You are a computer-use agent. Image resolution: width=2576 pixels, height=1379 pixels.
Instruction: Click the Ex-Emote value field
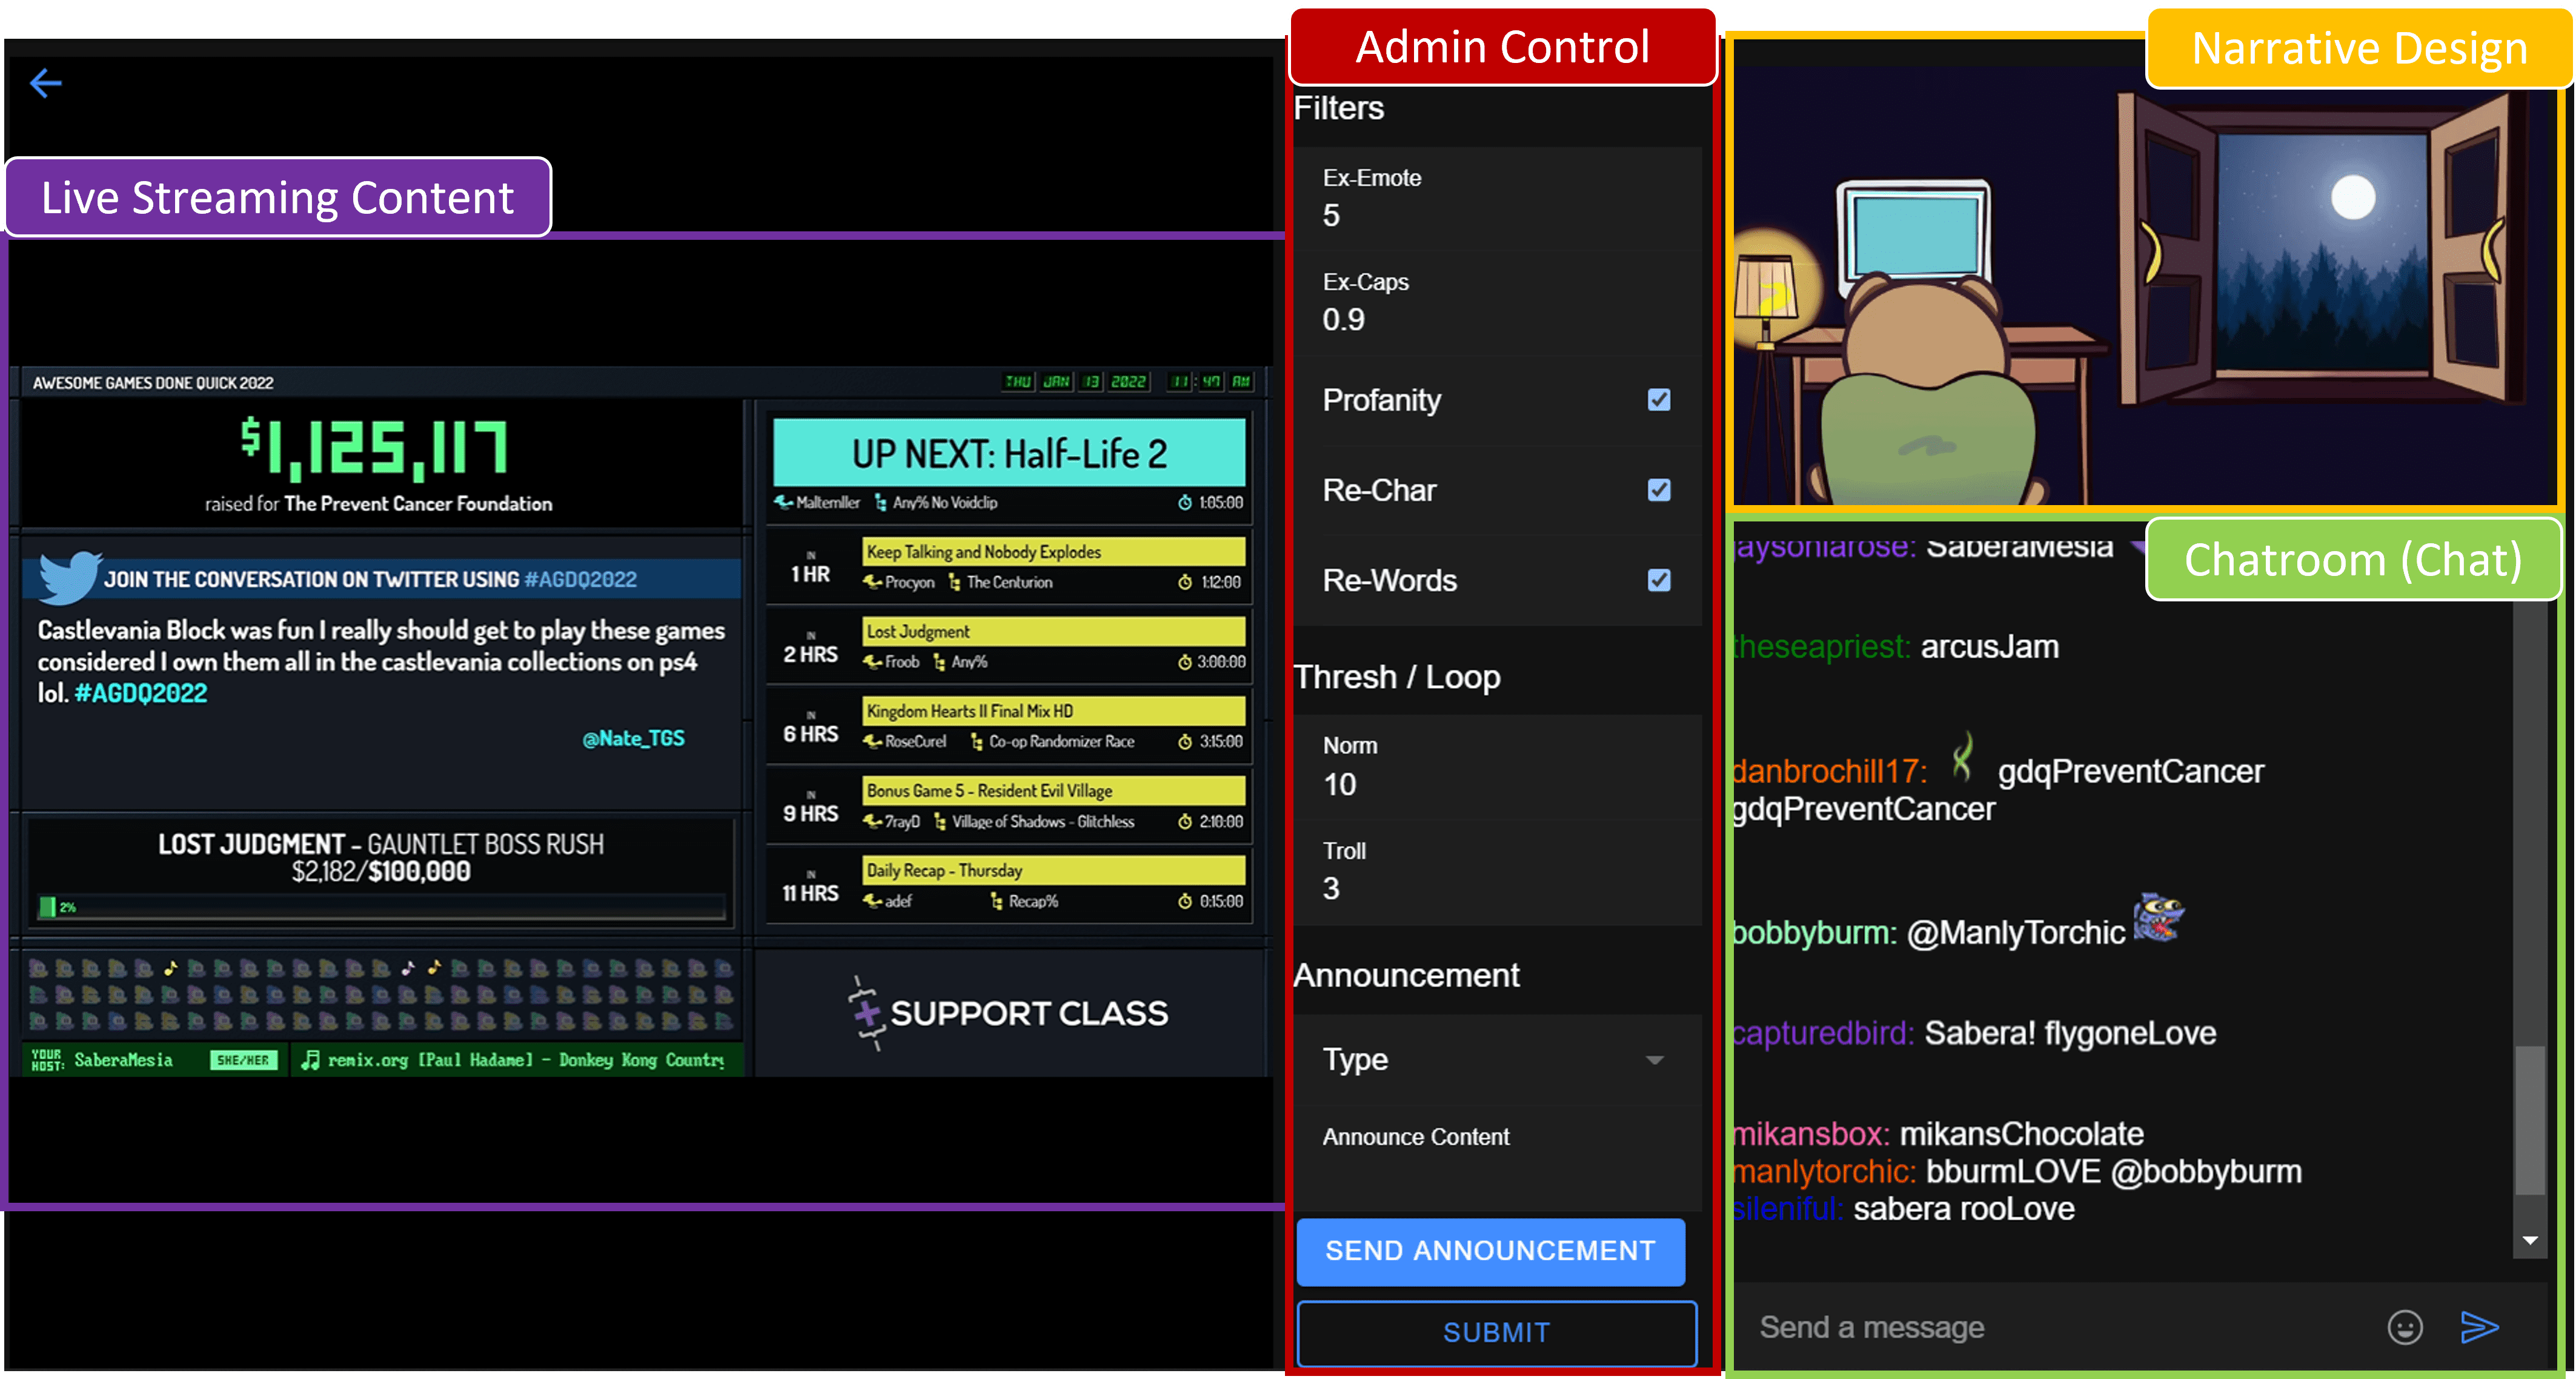pos(1497,198)
